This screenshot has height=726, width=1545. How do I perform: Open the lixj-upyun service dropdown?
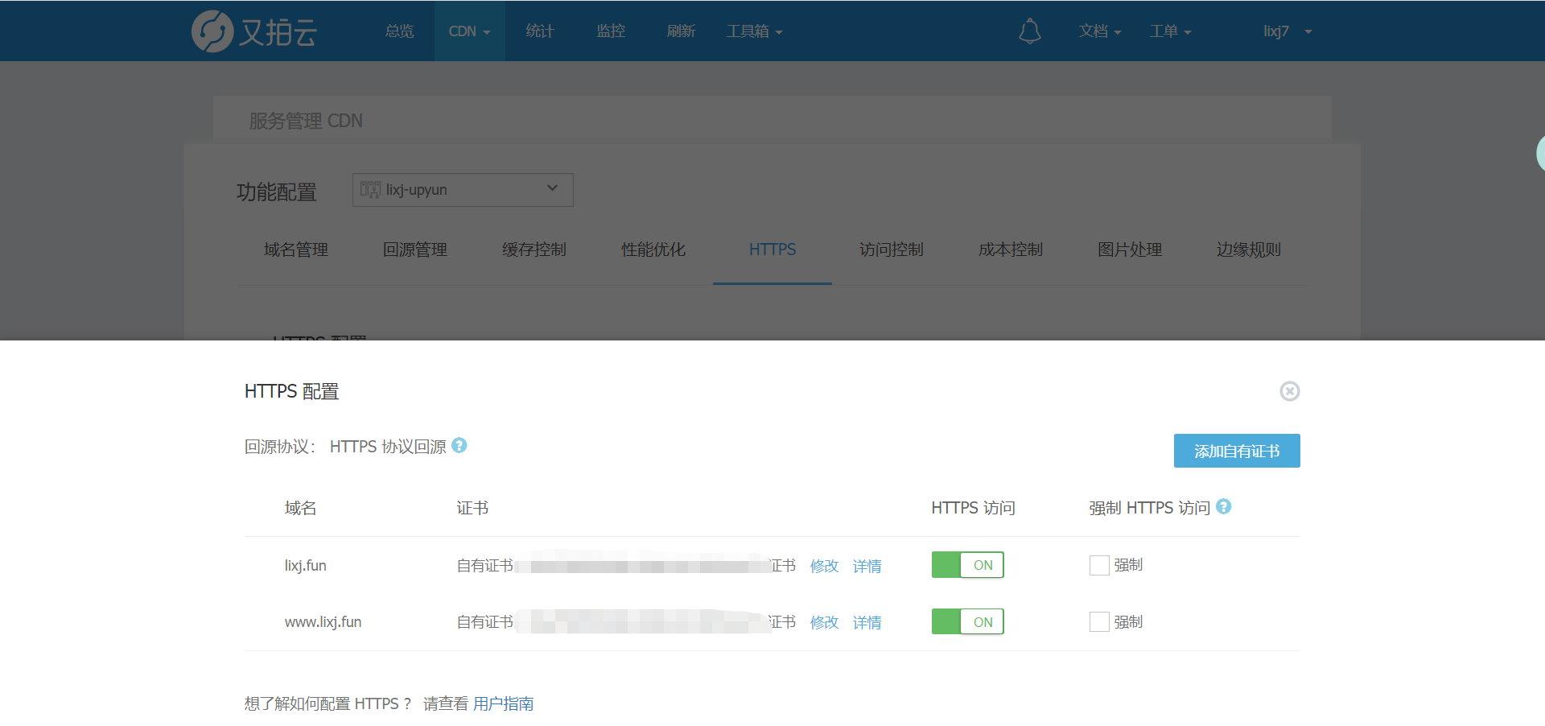pos(463,190)
